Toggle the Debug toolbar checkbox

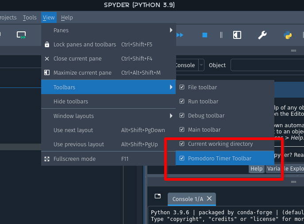point(182,115)
